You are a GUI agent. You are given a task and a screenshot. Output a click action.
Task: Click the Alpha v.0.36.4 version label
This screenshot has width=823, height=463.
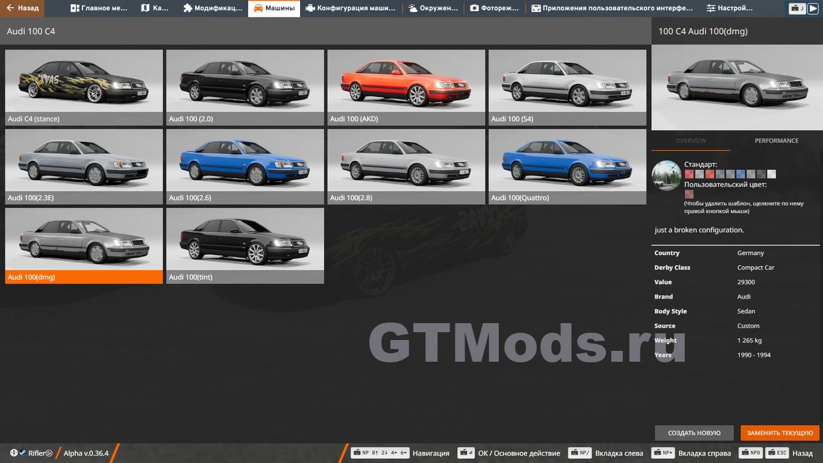coord(86,453)
